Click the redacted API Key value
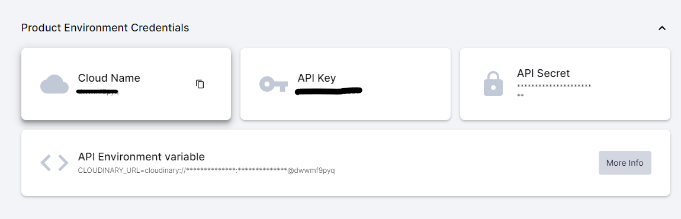 click(329, 91)
